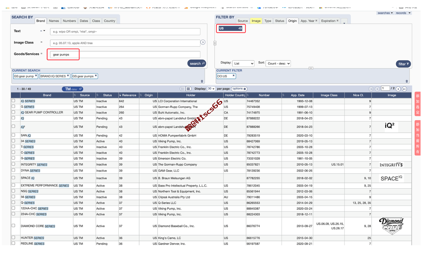Remove the BRAND:IQ SERIES search term
422x264 pixels.
click(68, 76)
